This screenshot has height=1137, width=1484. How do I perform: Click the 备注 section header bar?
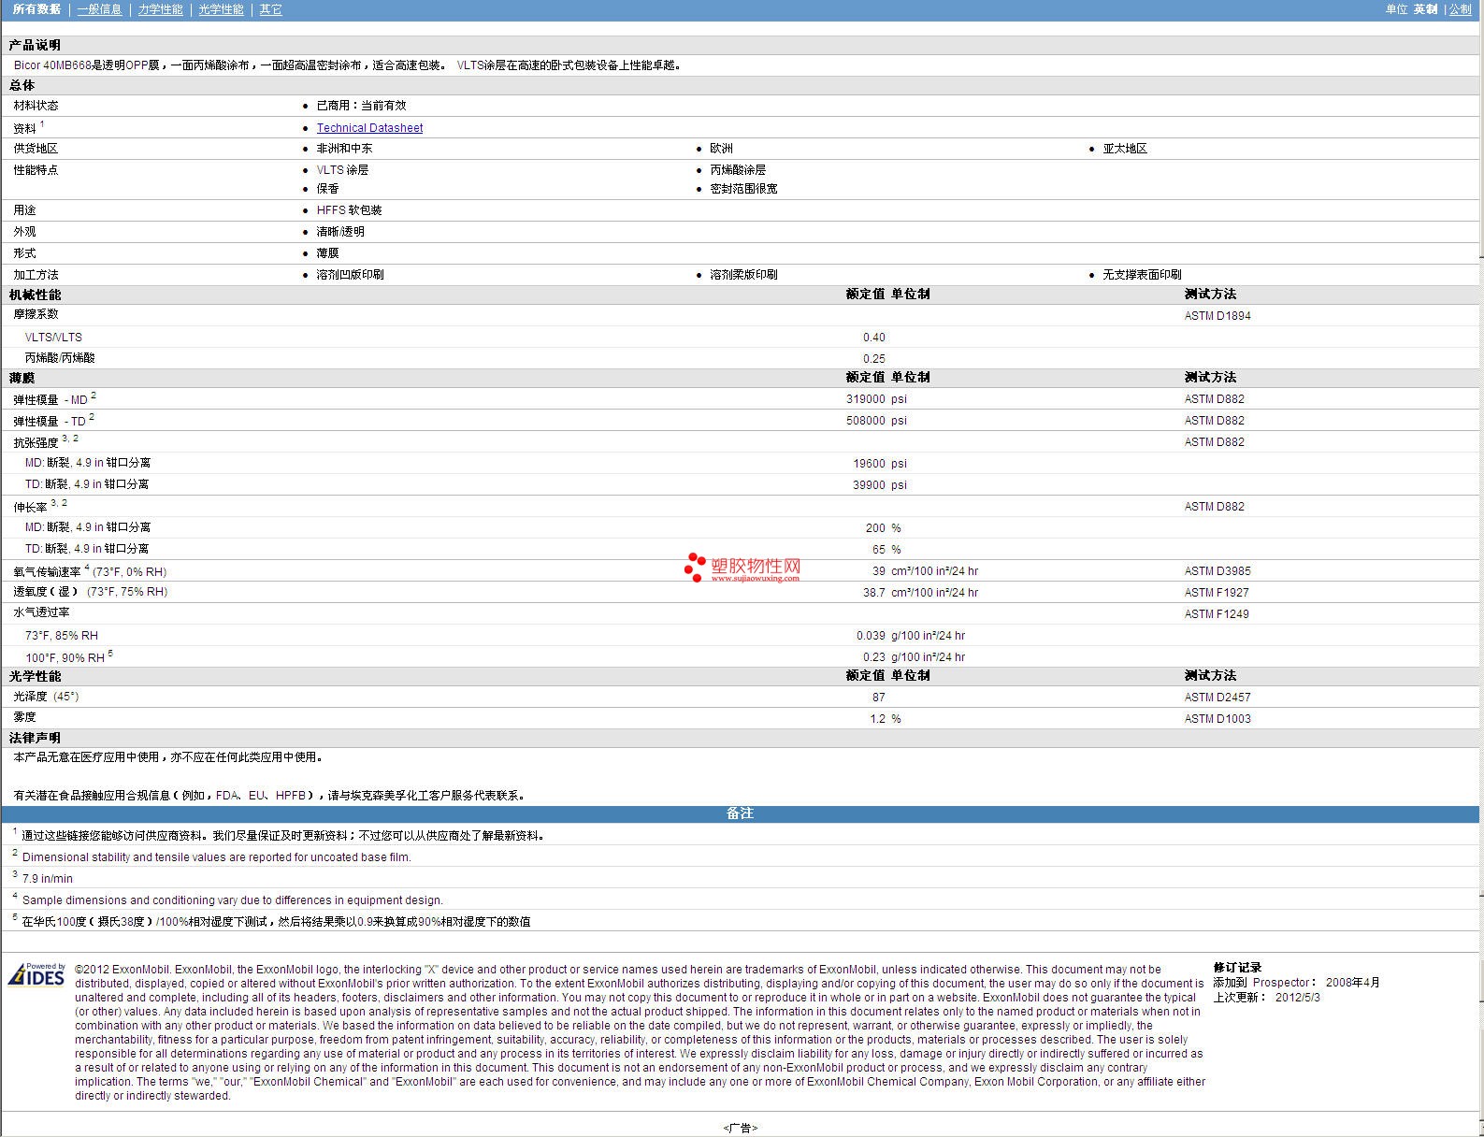[741, 813]
